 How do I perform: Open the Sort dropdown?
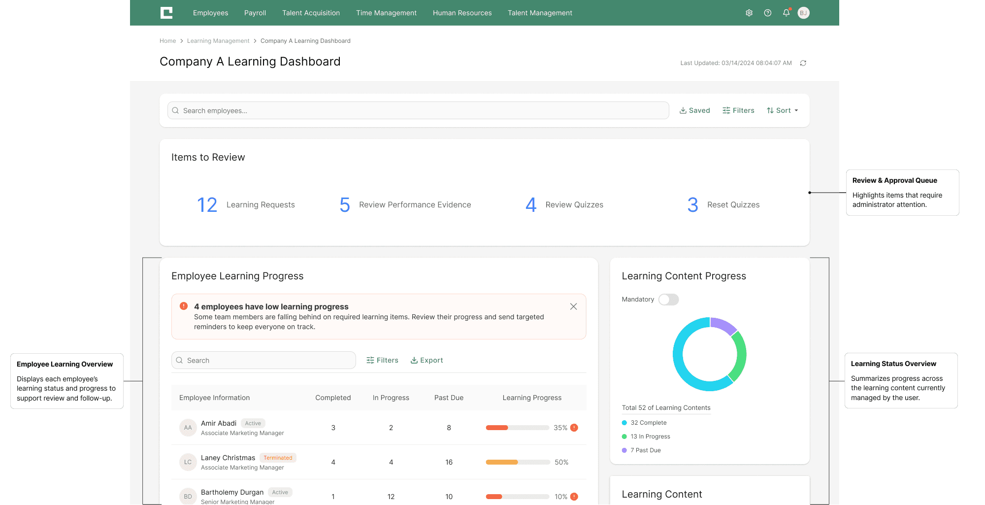point(783,110)
